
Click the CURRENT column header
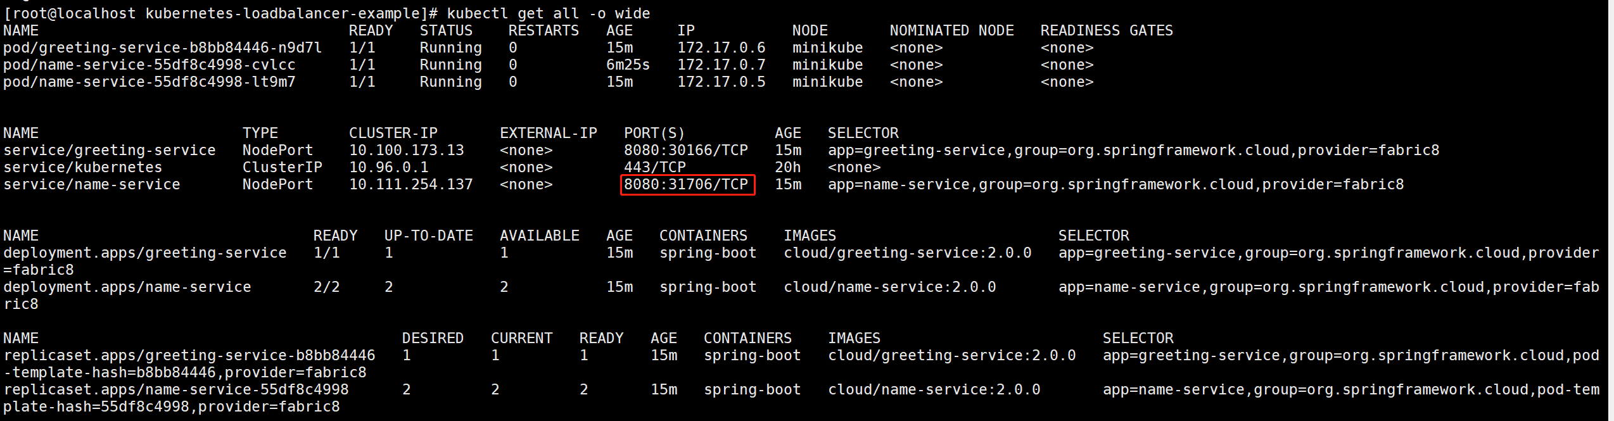521,338
